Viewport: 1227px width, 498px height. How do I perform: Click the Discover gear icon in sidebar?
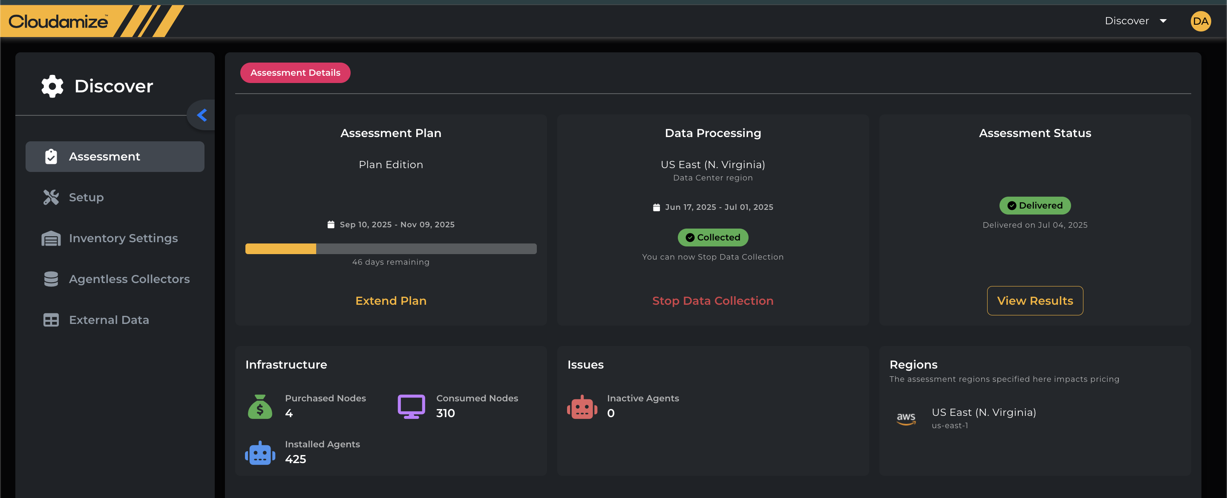coord(52,86)
